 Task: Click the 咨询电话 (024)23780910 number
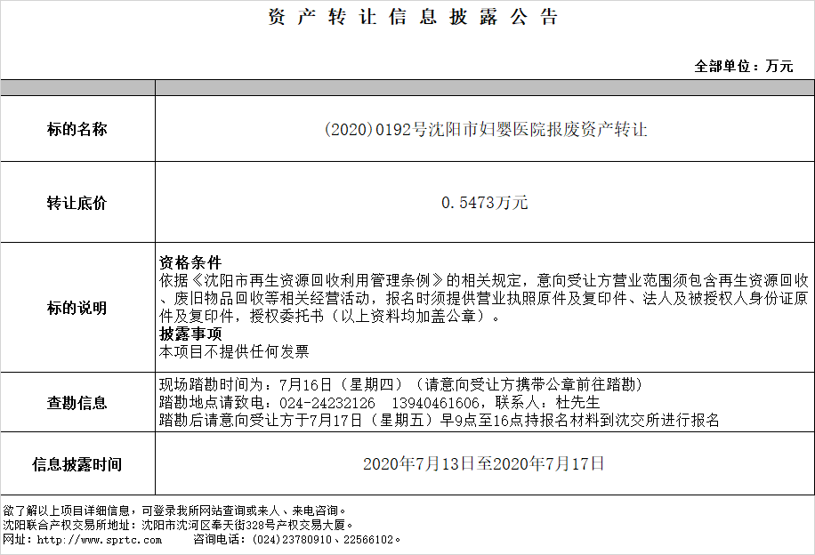coord(294,540)
